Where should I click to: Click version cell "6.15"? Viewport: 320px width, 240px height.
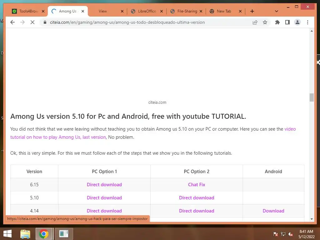[34, 184]
